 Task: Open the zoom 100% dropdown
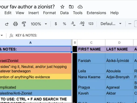[x=39, y=24]
